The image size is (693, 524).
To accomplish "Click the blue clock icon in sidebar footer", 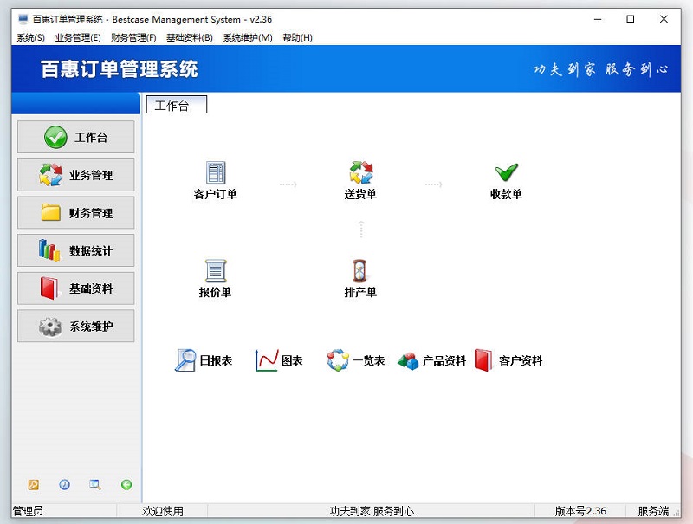I will [x=64, y=485].
